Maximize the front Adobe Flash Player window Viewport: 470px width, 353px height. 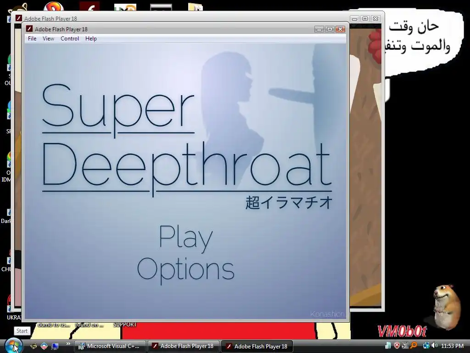tap(330, 29)
